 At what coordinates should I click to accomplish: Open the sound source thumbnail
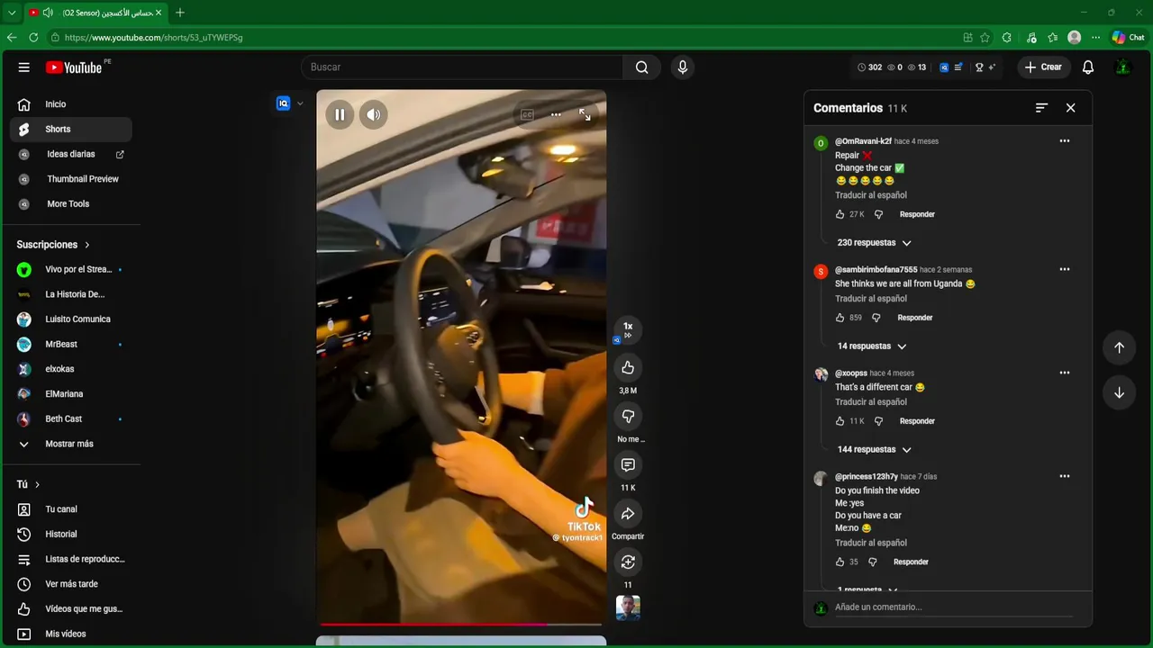(628, 608)
